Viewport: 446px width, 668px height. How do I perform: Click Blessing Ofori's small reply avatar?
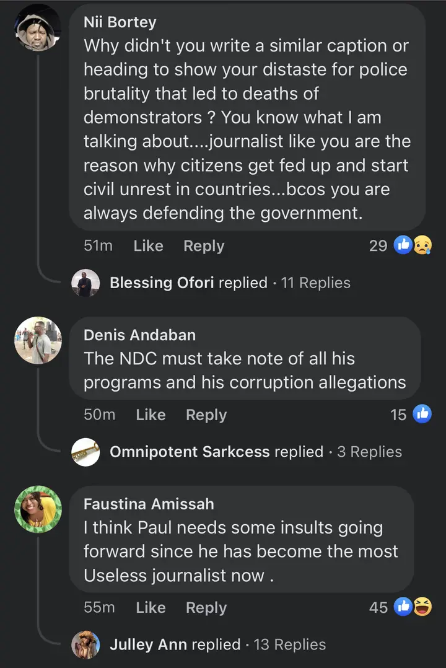[x=85, y=283]
